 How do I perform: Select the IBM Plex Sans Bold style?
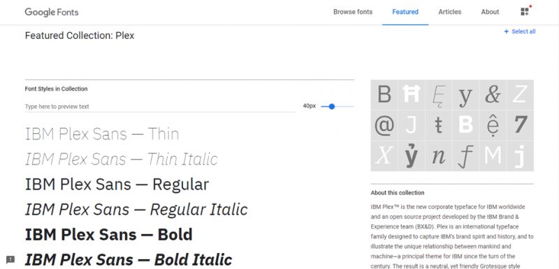click(109, 235)
